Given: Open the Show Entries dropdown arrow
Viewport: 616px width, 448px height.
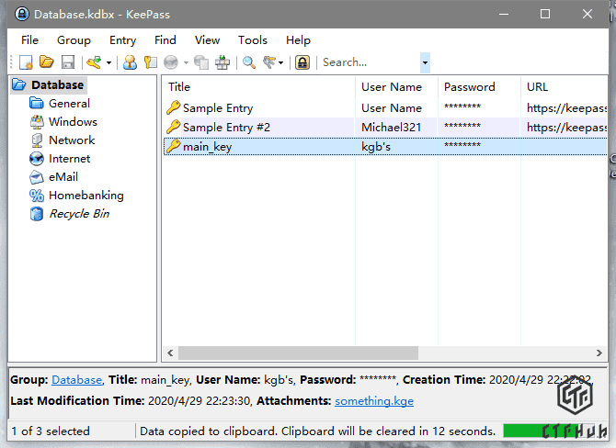Looking at the screenshot, I should tap(282, 63).
